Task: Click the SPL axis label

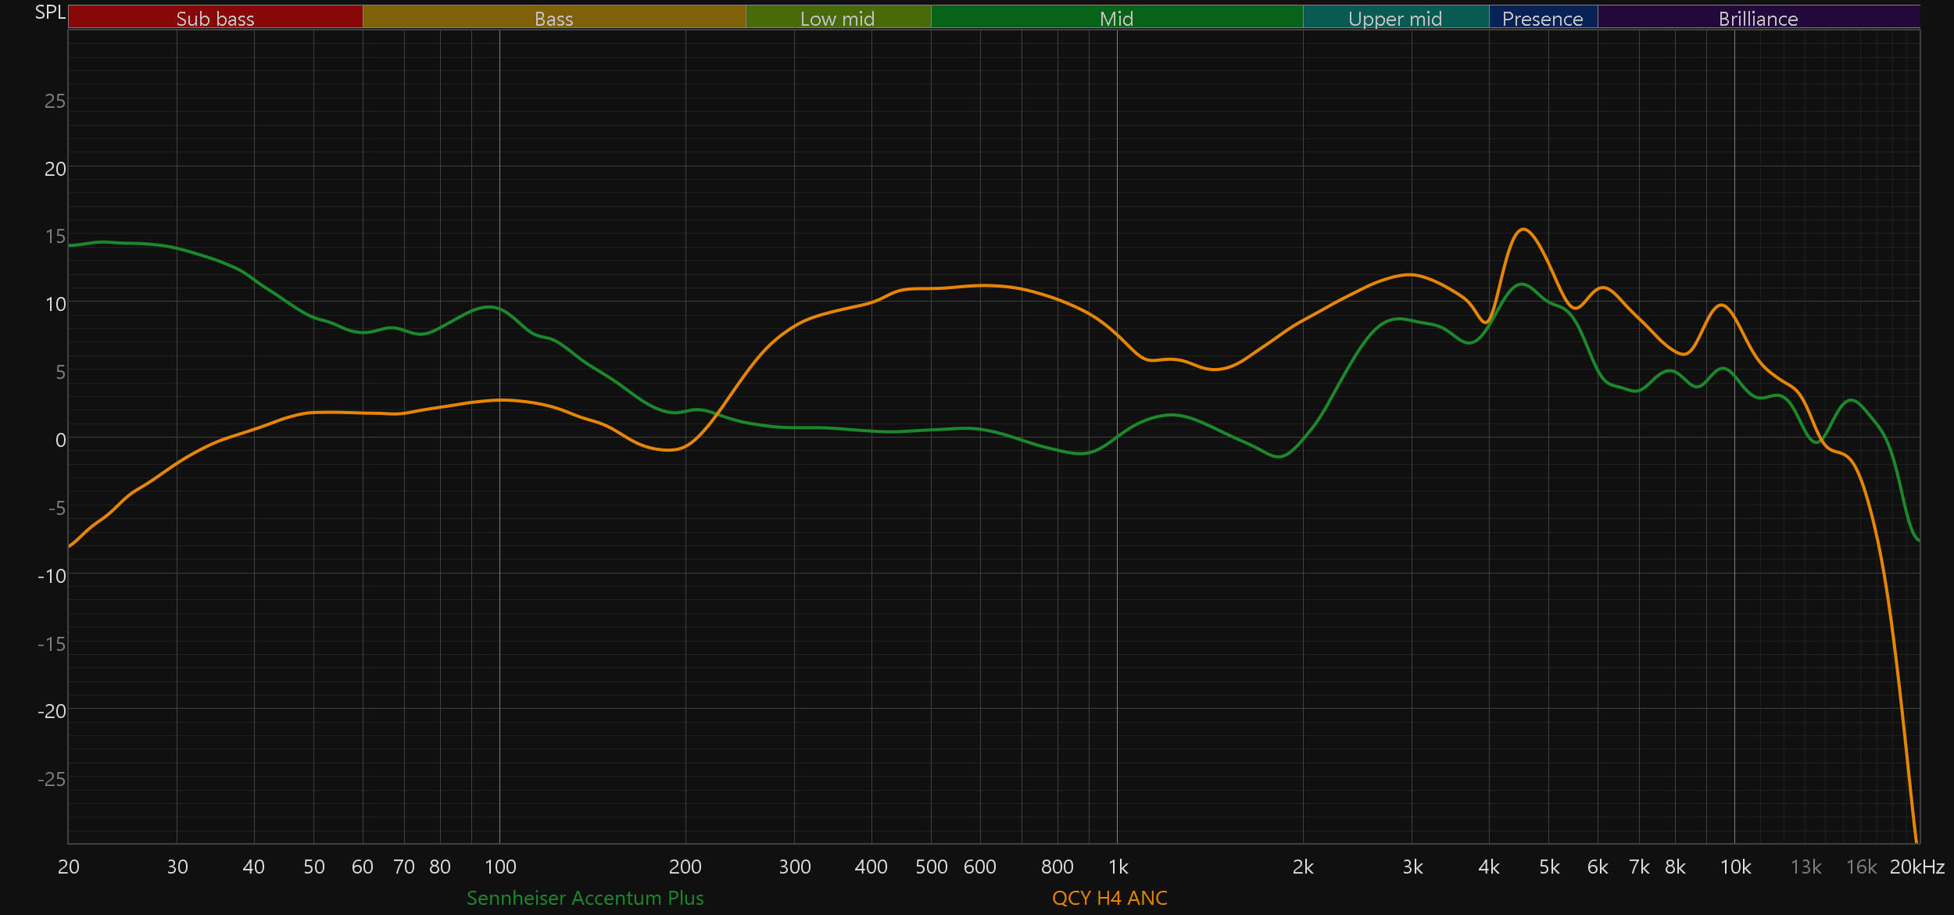Action: point(50,13)
